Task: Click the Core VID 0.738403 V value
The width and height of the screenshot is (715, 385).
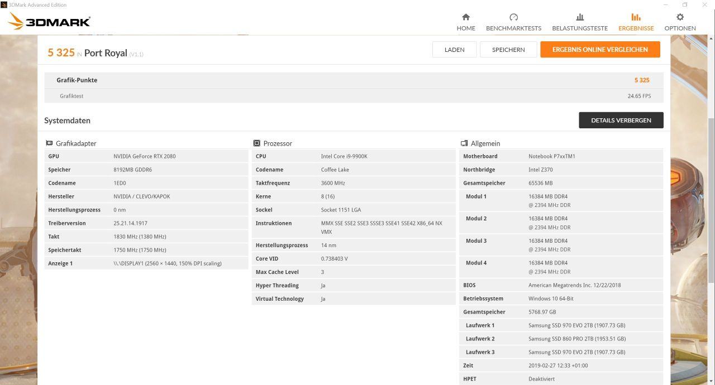Action: click(335, 259)
